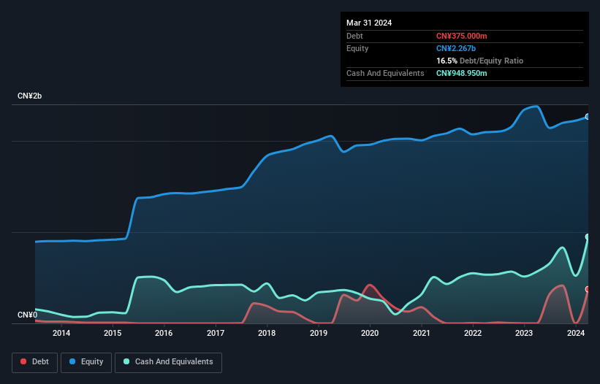Click the red Debt line endpoint marker

click(x=587, y=289)
